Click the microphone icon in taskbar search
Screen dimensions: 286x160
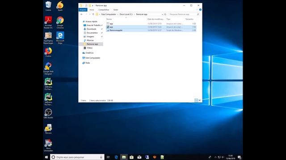click(101, 157)
